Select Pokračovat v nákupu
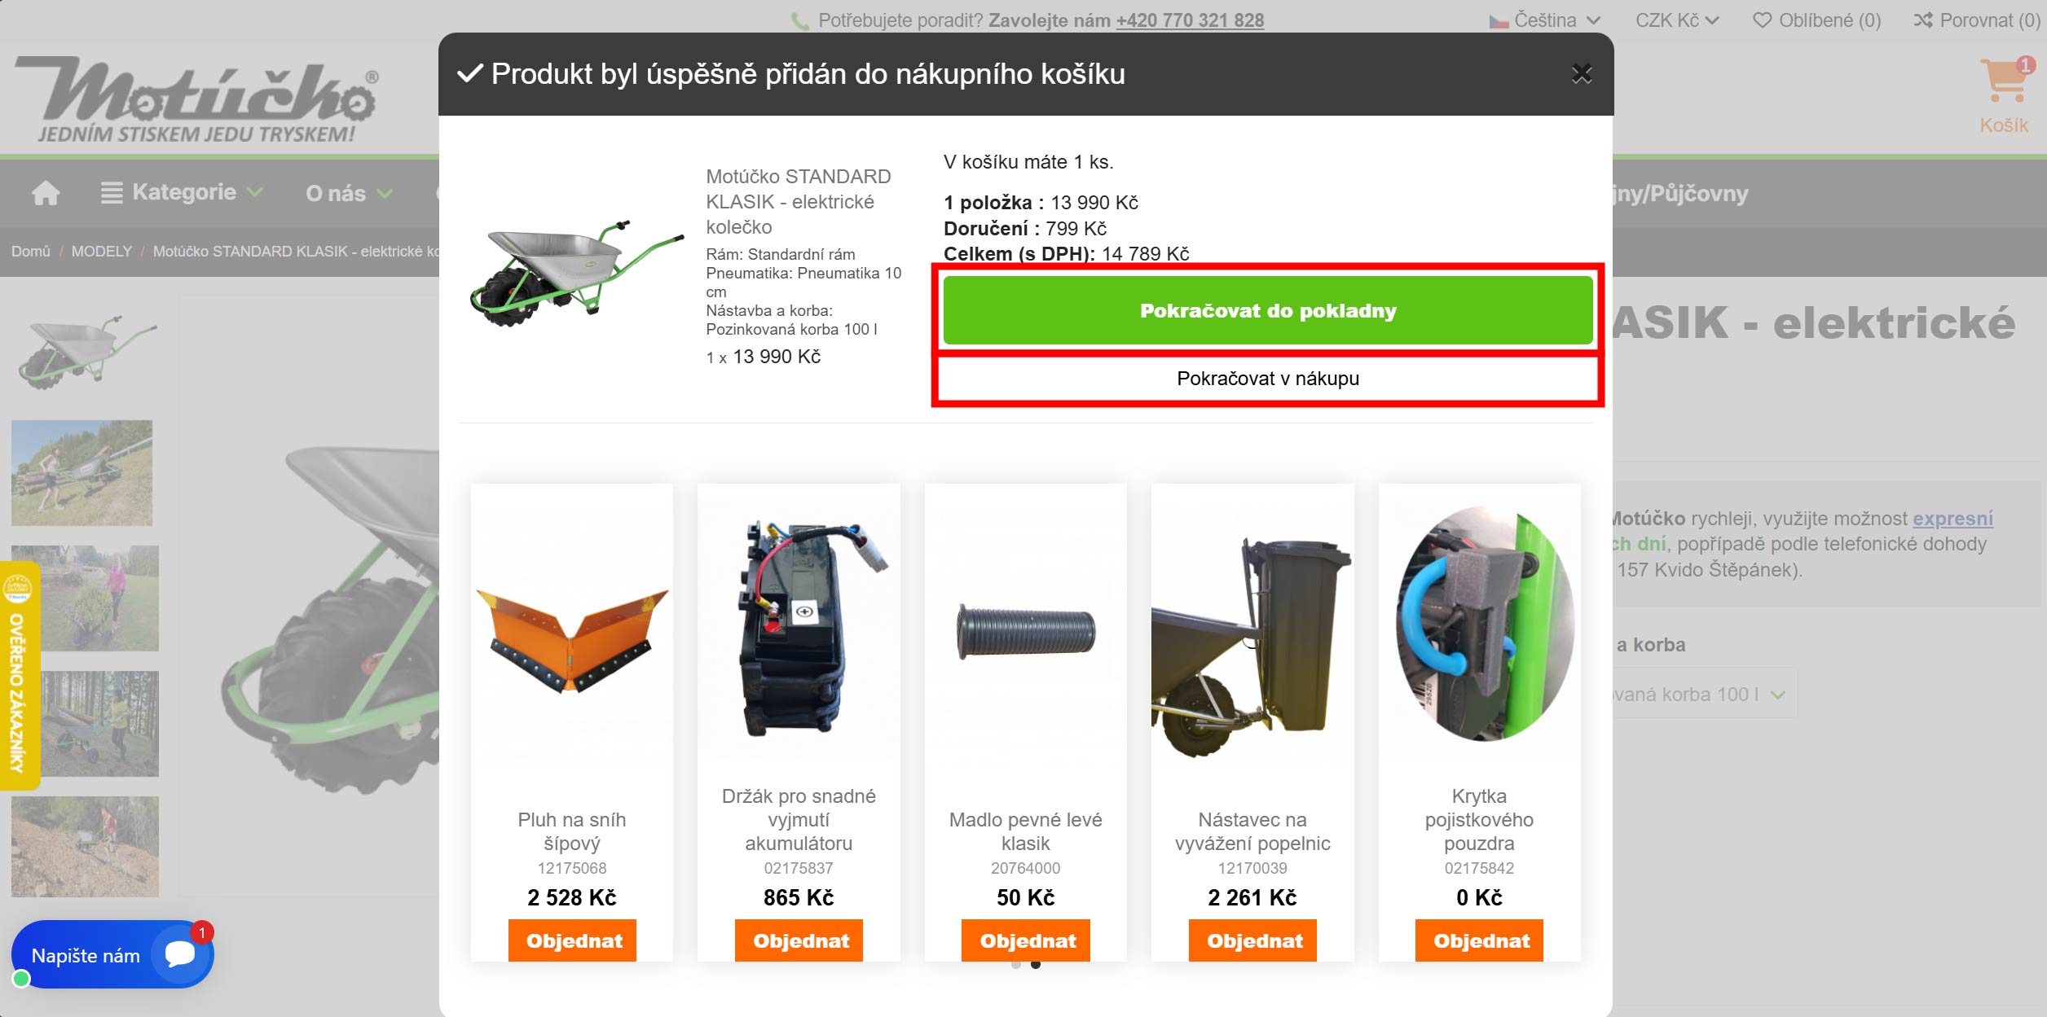This screenshot has height=1017, width=2047. click(1267, 379)
